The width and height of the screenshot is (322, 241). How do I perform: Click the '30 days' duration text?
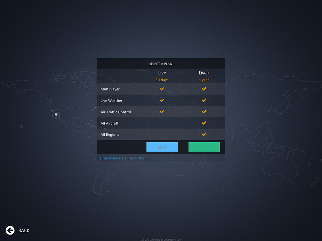pos(162,80)
